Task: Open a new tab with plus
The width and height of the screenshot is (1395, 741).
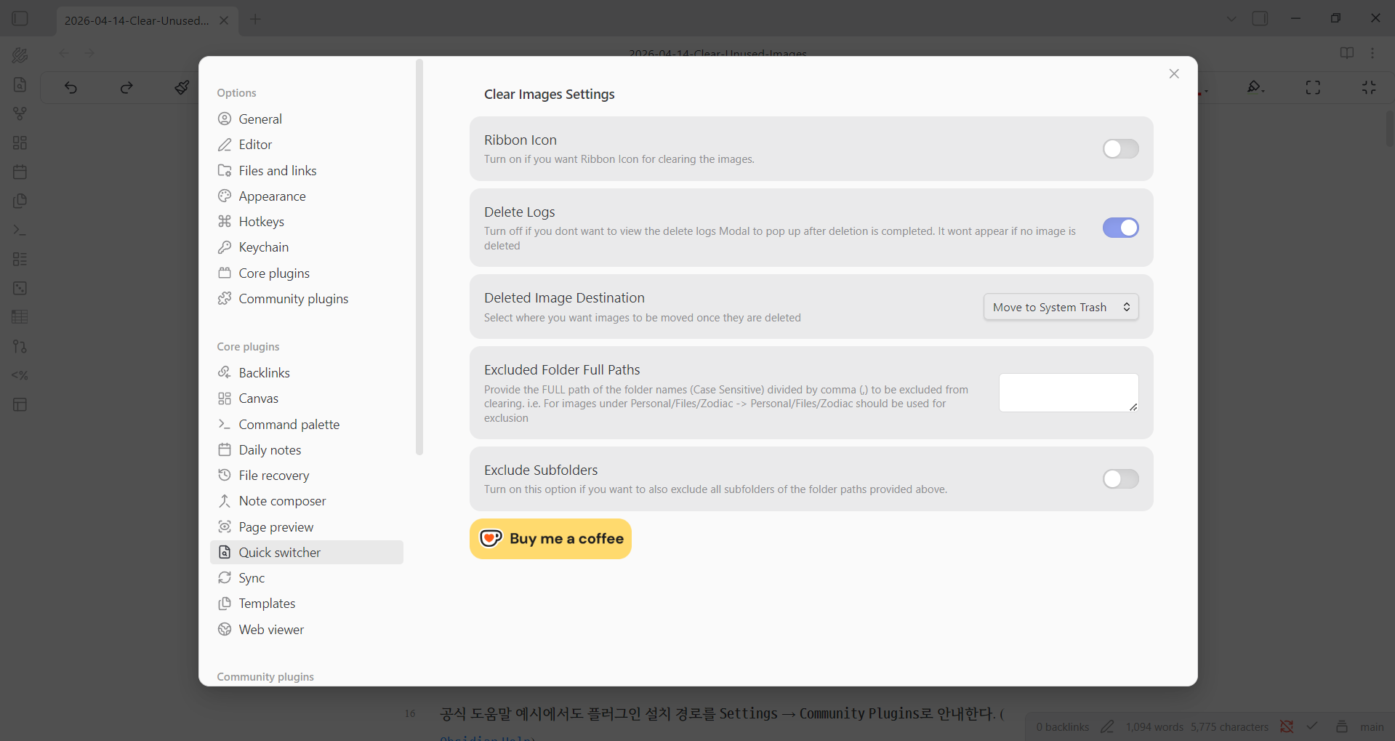Action: pos(255,20)
